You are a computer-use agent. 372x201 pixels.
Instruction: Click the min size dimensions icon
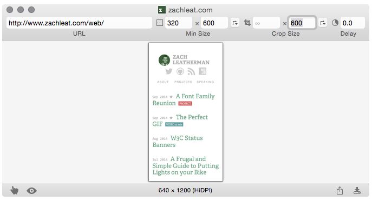point(160,23)
